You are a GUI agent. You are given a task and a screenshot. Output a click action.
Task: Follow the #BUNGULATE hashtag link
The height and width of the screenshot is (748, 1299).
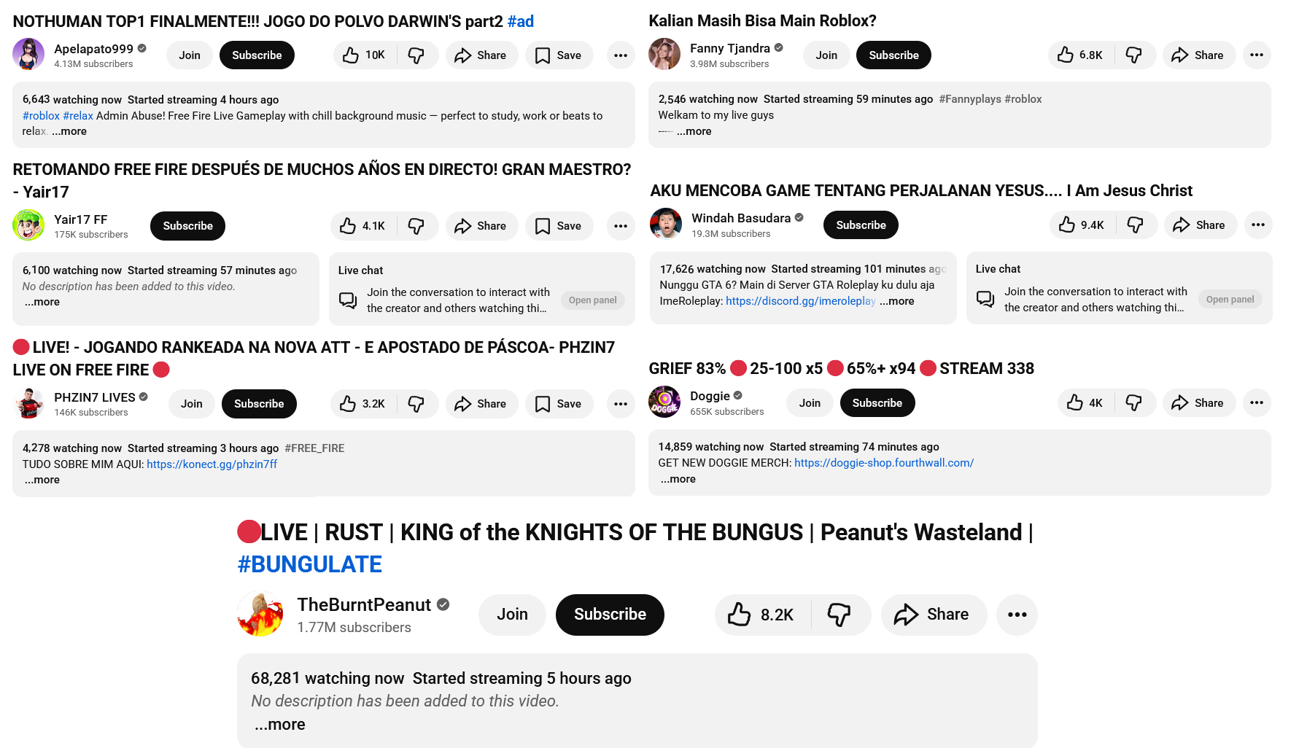click(309, 564)
